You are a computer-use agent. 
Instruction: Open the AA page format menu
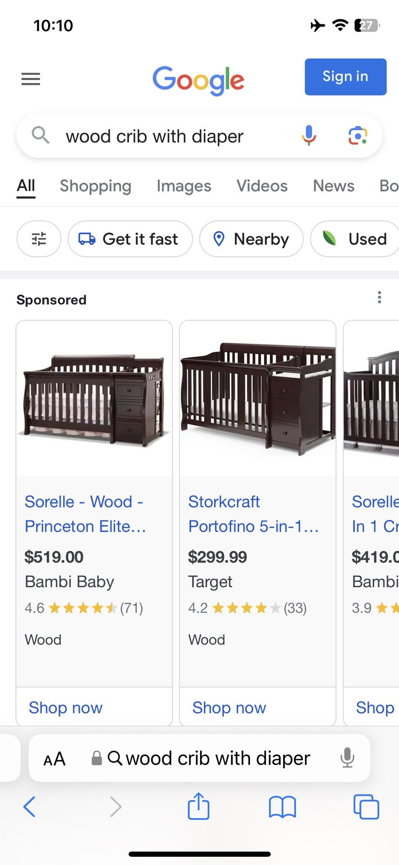point(54,759)
